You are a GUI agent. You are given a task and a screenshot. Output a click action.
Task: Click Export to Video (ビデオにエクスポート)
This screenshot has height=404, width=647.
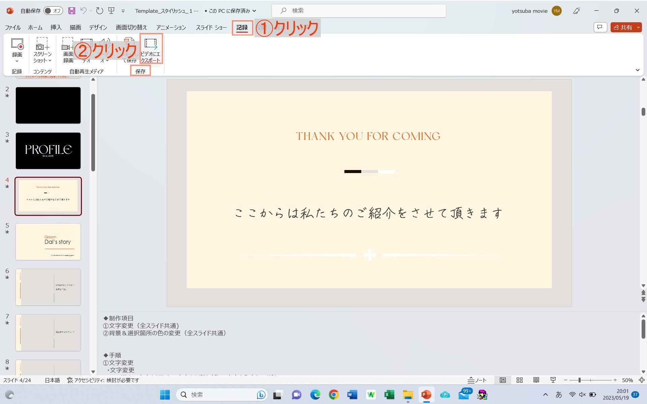click(151, 50)
